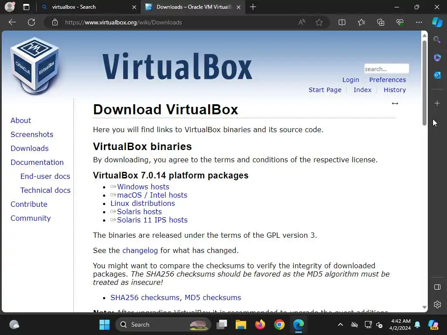Open Linux distributions link
Viewport: 447px width, 335px height.
tap(143, 203)
